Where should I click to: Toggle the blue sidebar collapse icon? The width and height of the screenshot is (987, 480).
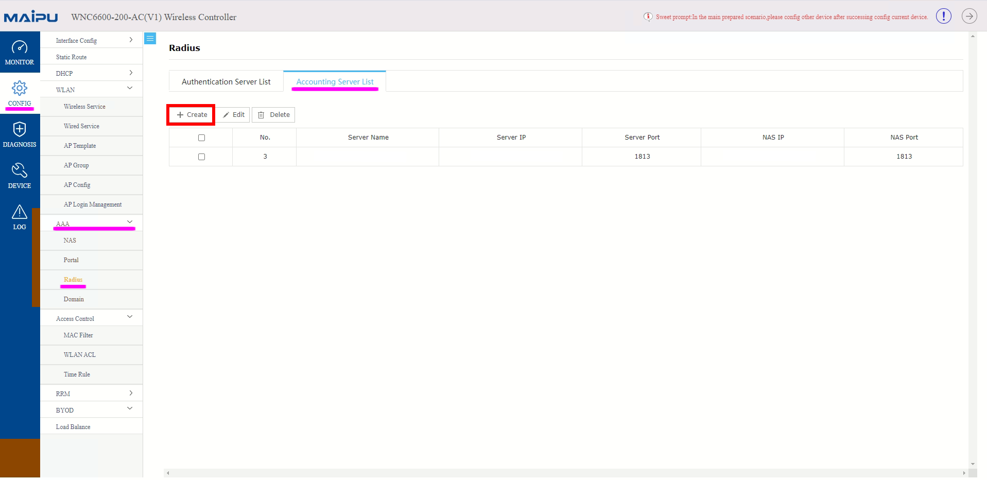(x=150, y=38)
